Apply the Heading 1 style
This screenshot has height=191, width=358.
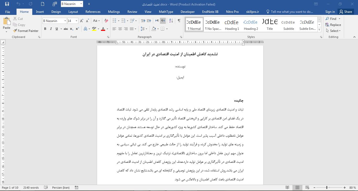tap(232, 24)
